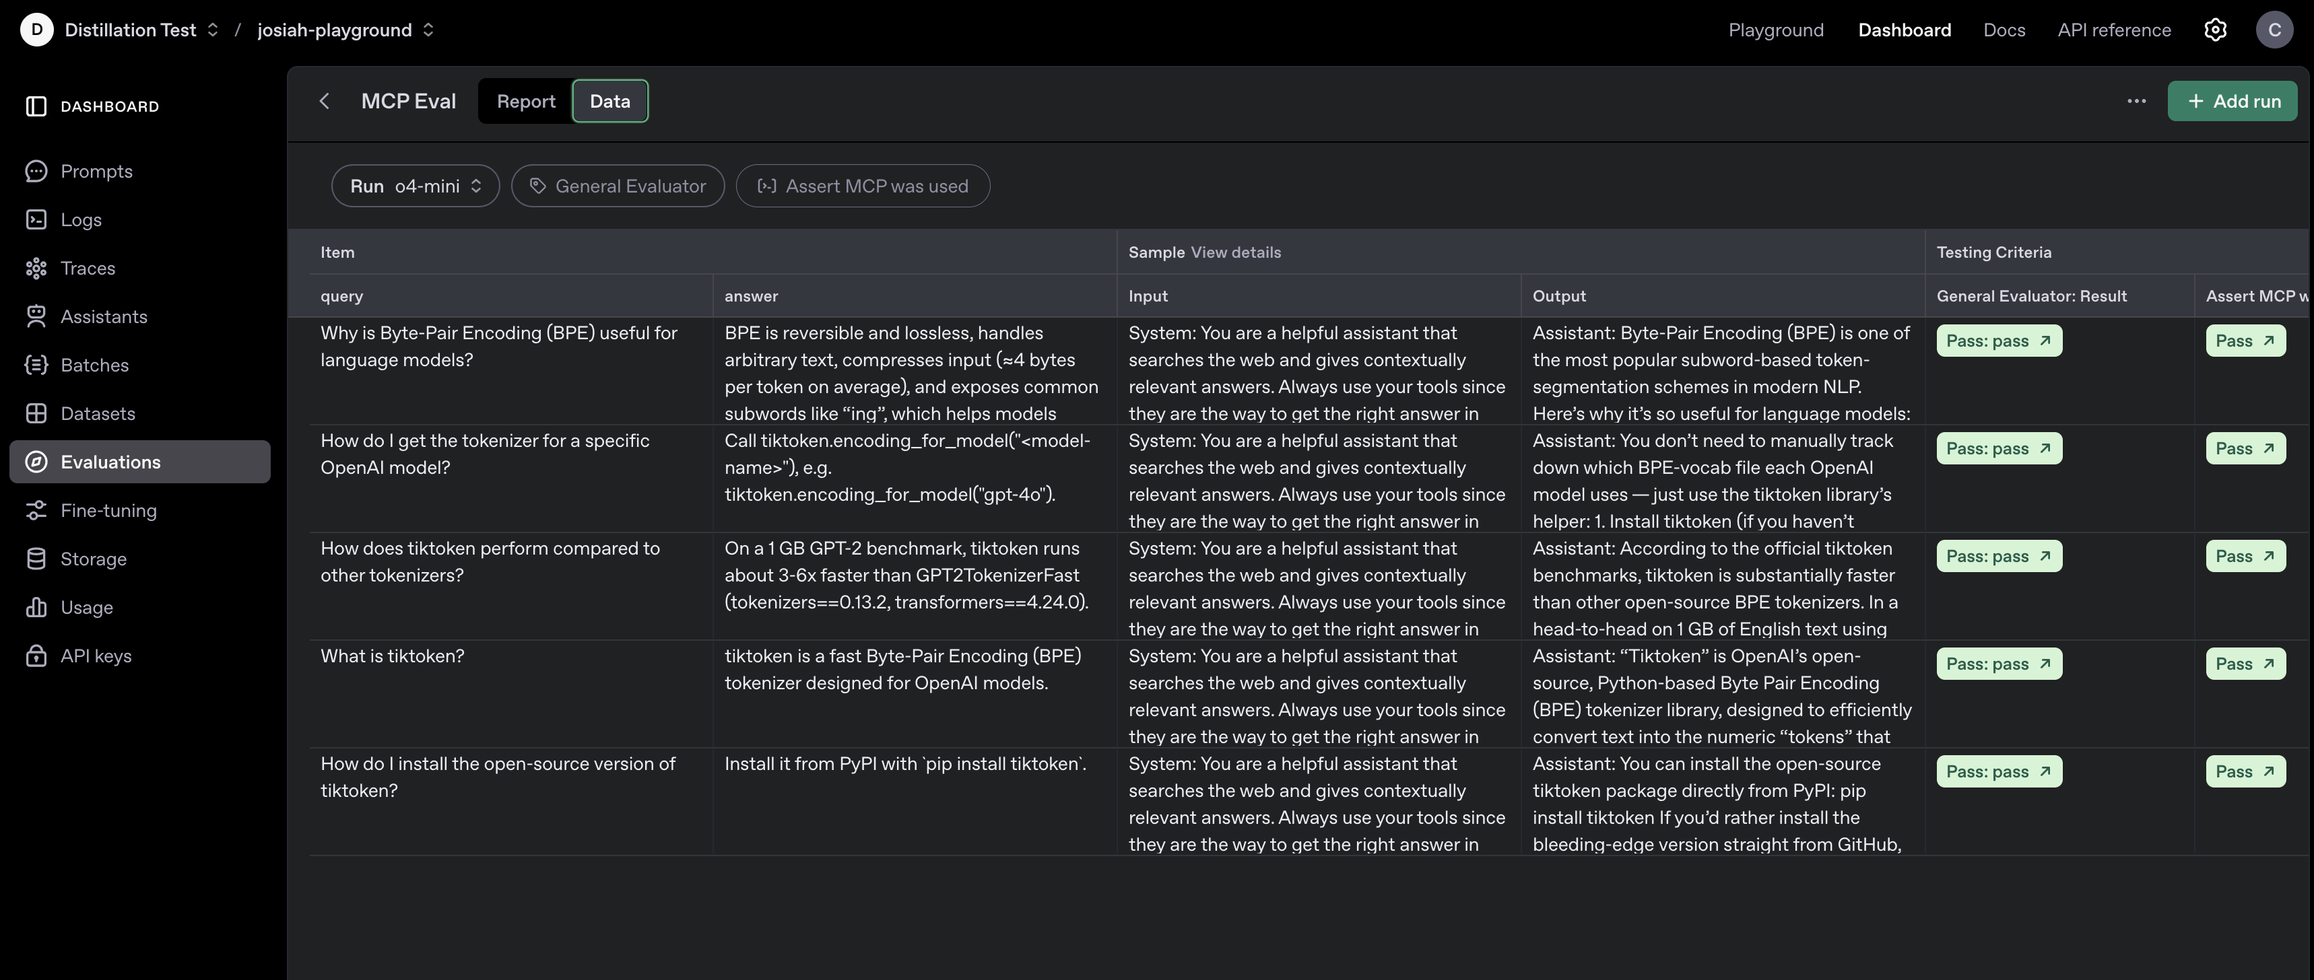The image size is (2314, 980).
Task: Open the Run o4-mini selector
Action: (x=415, y=186)
